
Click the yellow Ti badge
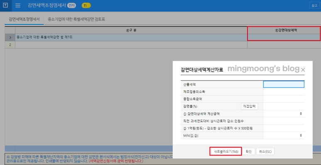(x=86, y=6)
